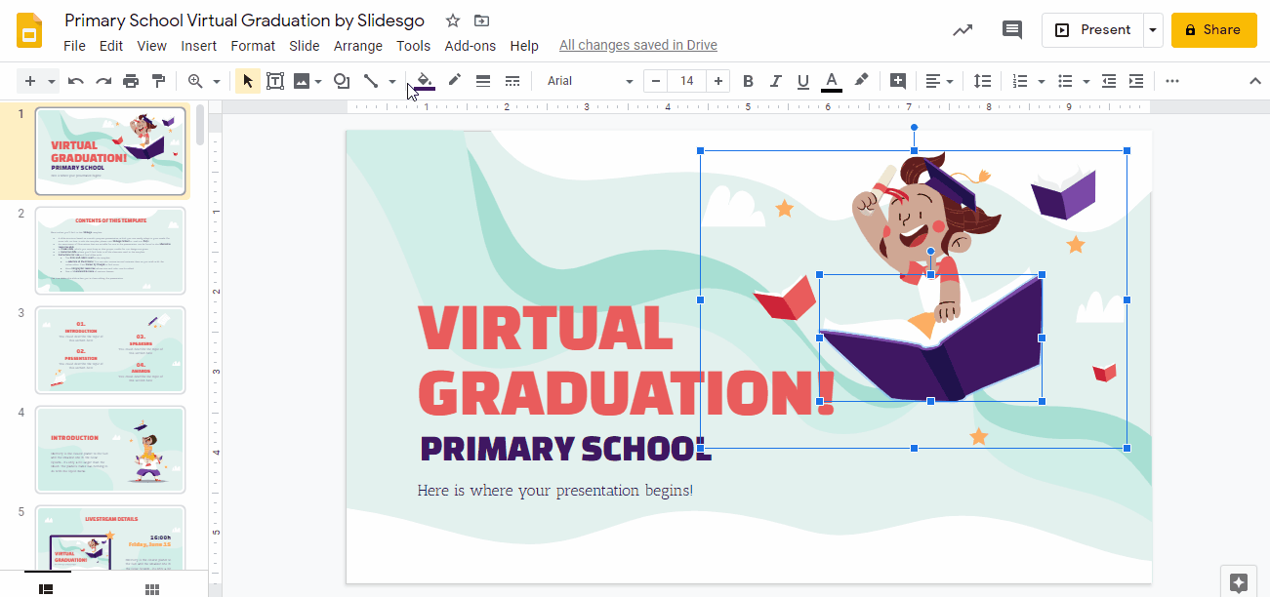Select the Shape tool

point(340,81)
